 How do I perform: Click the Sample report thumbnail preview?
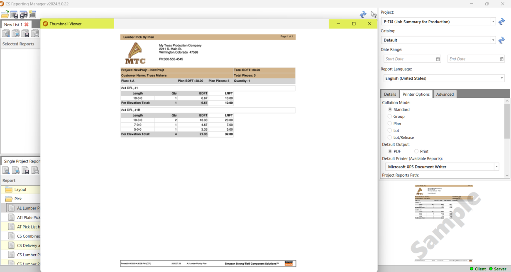[444, 224]
